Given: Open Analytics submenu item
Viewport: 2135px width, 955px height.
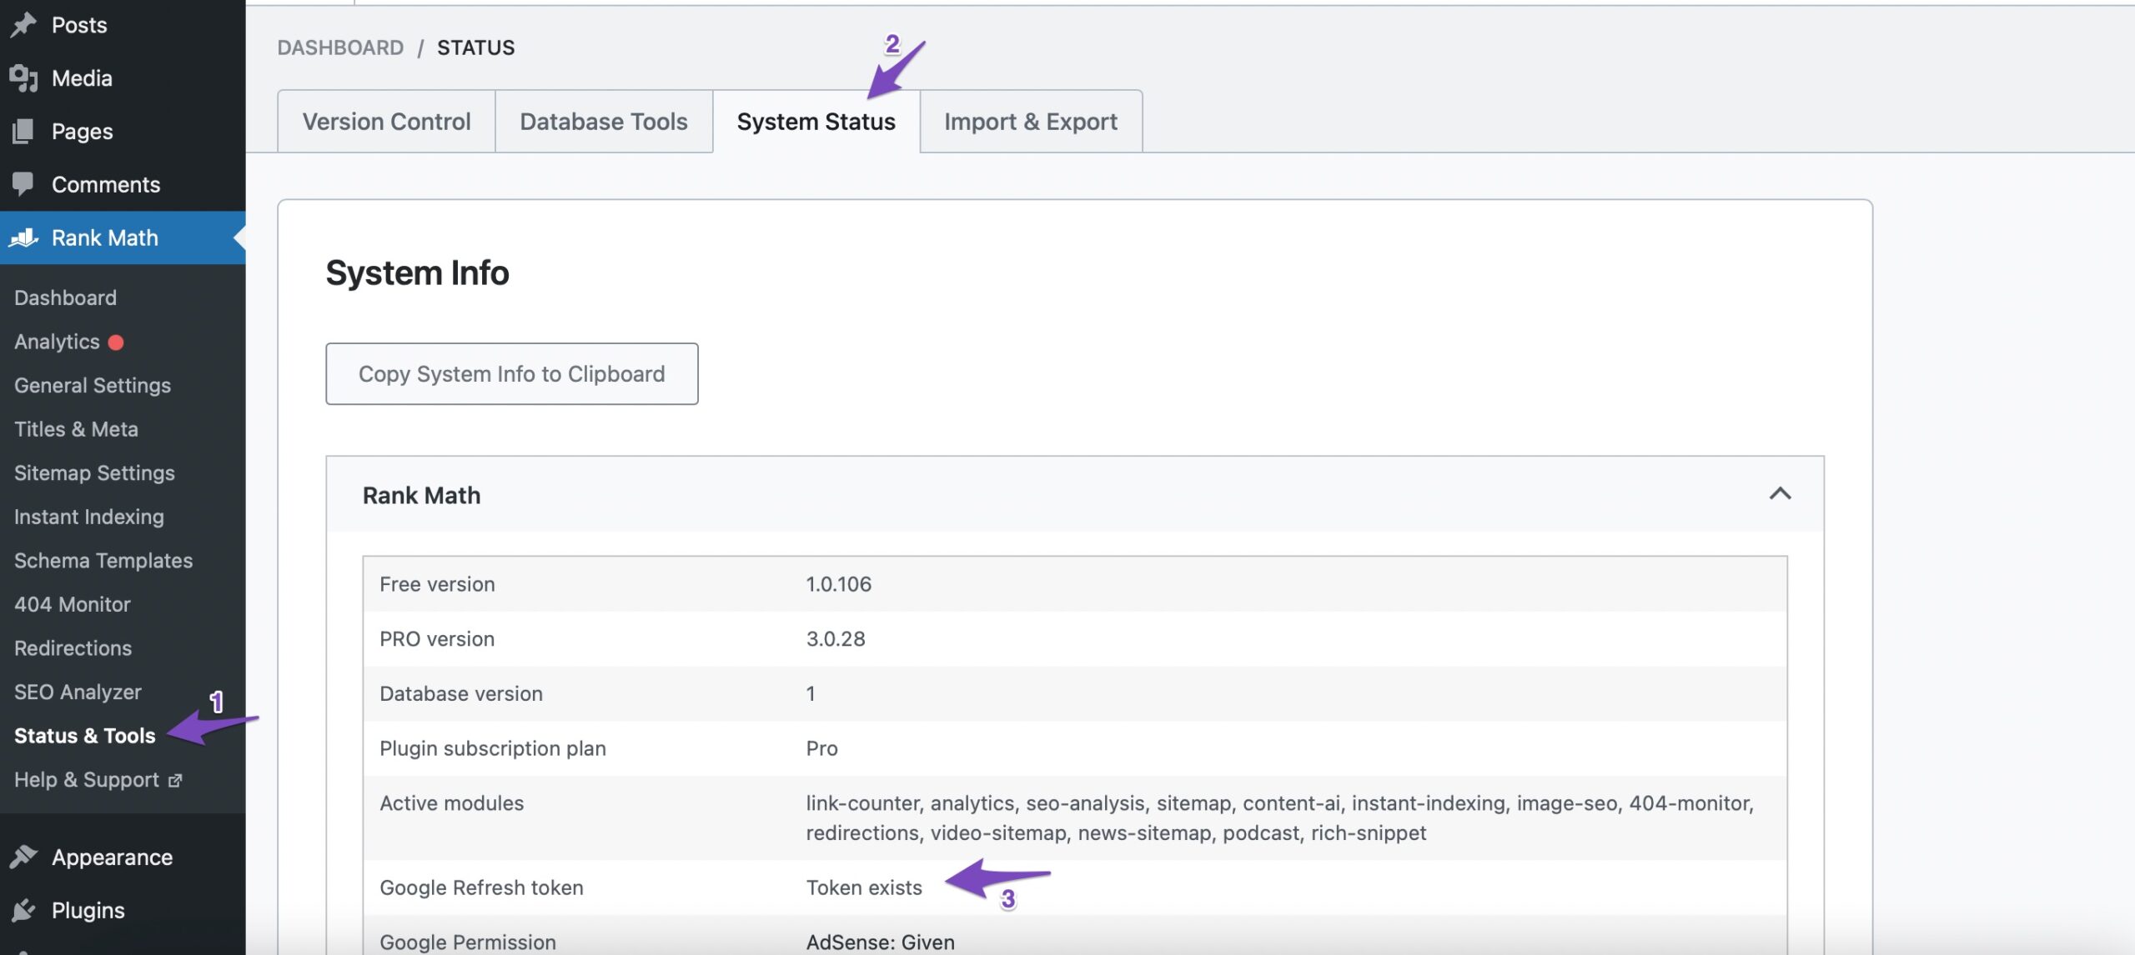Looking at the screenshot, I should point(57,342).
